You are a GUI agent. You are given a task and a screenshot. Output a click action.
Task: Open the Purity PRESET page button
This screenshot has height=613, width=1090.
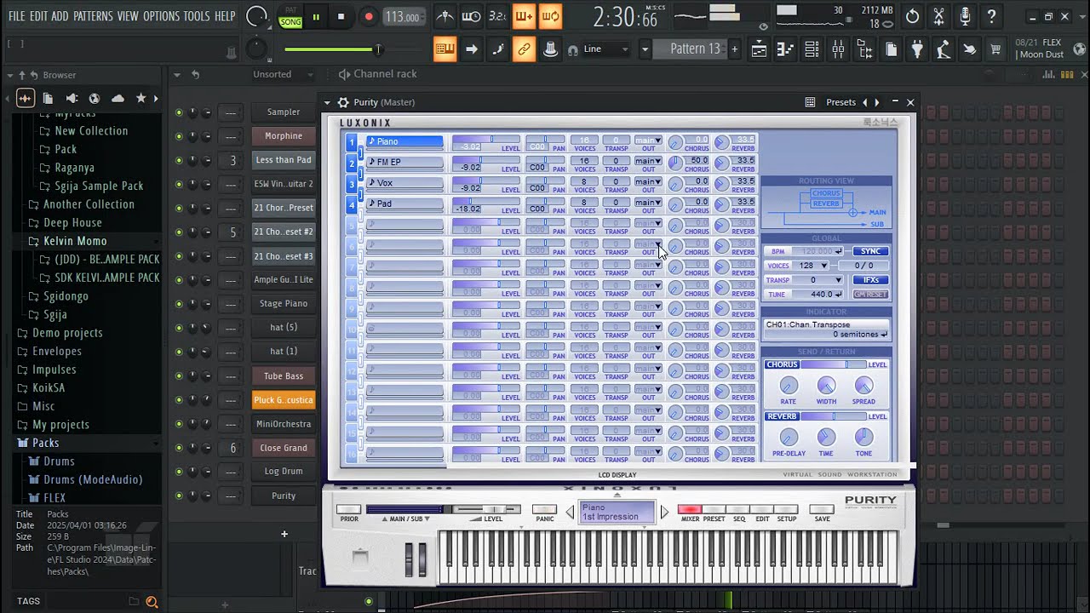[x=714, y=510]
